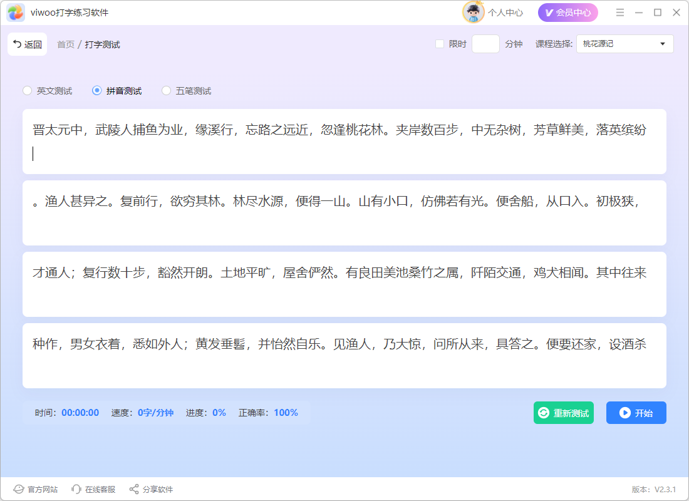Viewport: 689px width, 501px height.
Task: Select 五笔测试 radio button
Action: click(166, 91)
